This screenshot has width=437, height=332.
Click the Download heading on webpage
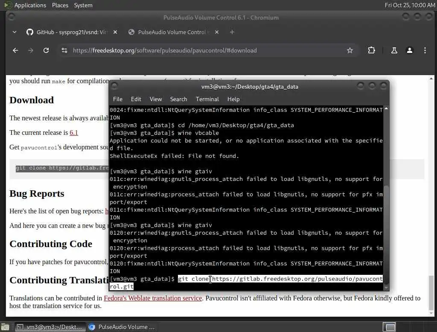pyautogui.click(x=32, y=100)
